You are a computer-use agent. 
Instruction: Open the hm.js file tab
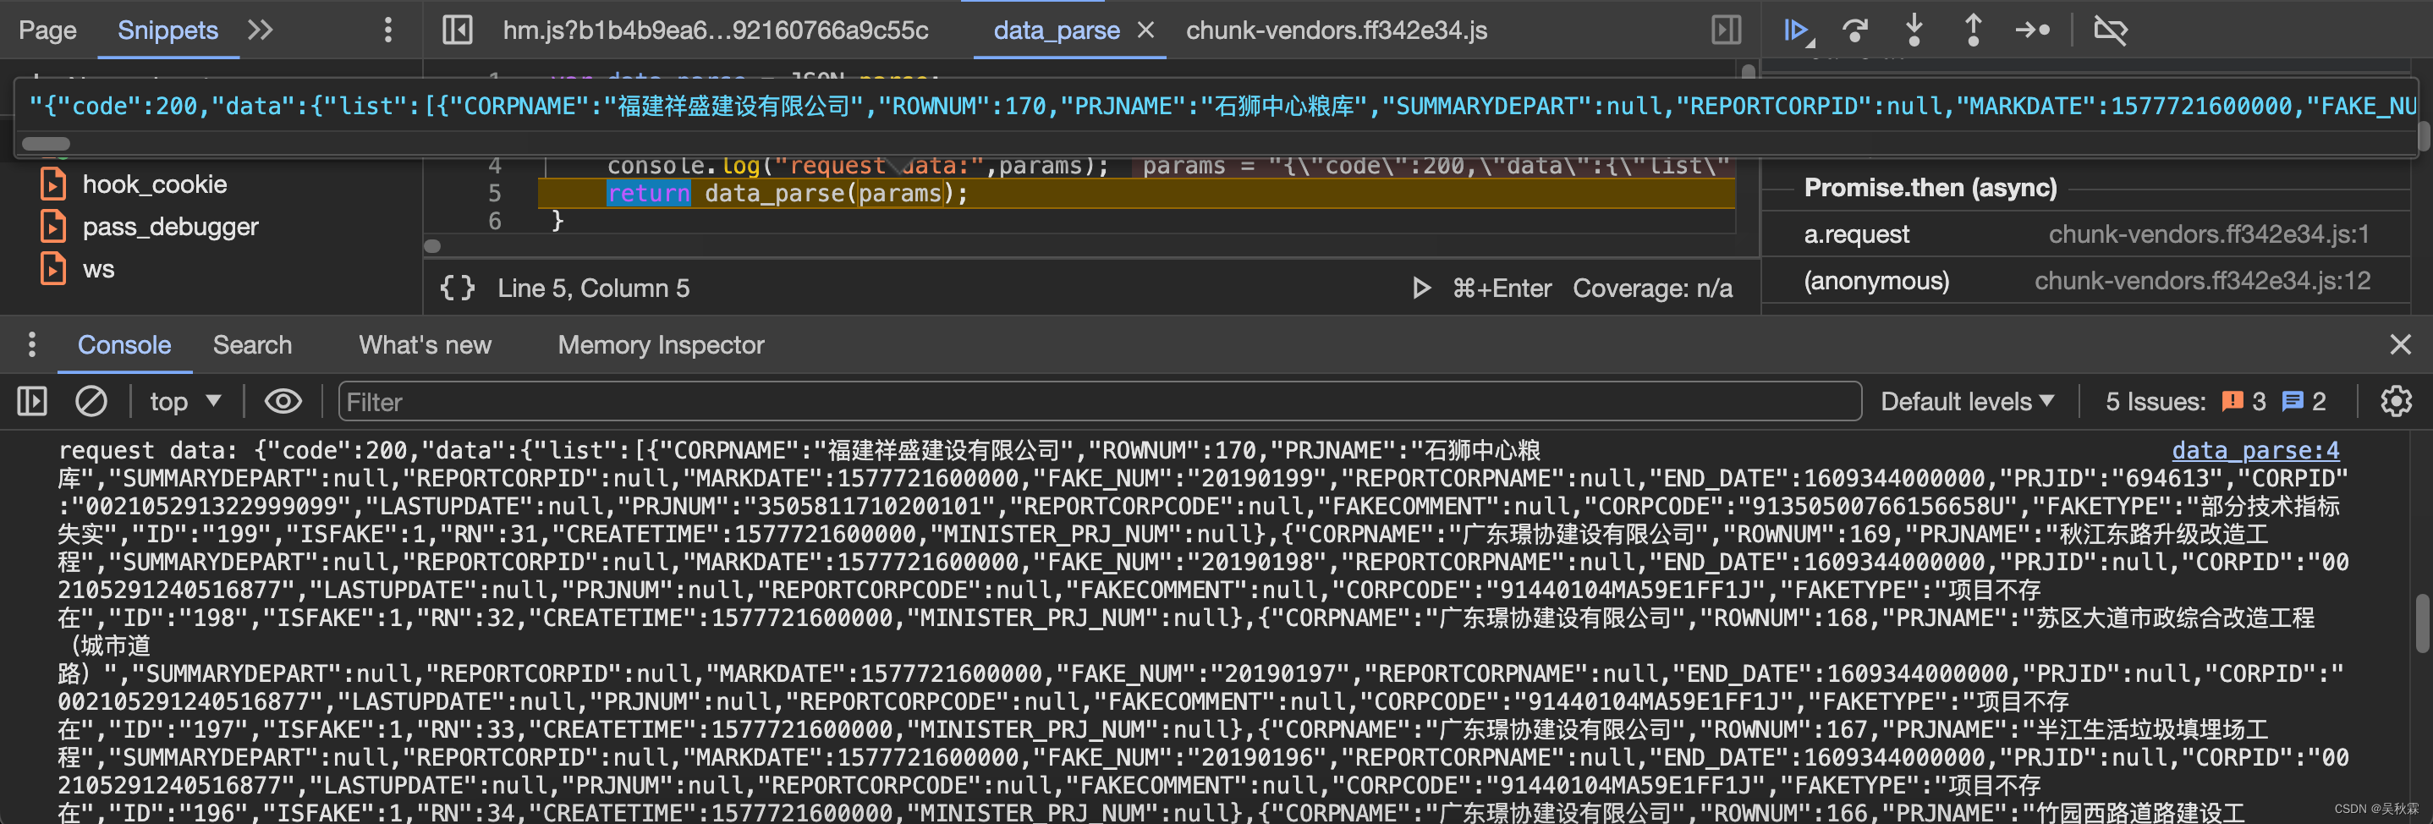pos(715,30)
